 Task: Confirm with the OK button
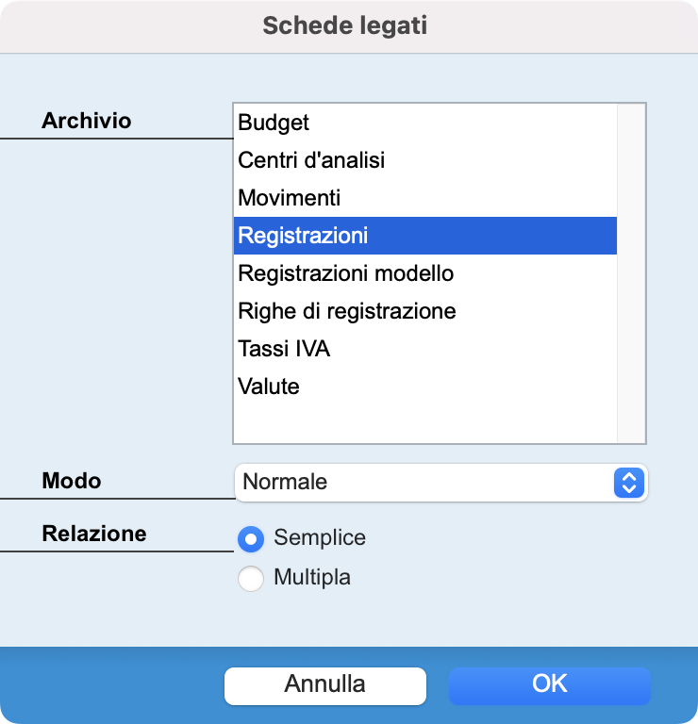549,685
